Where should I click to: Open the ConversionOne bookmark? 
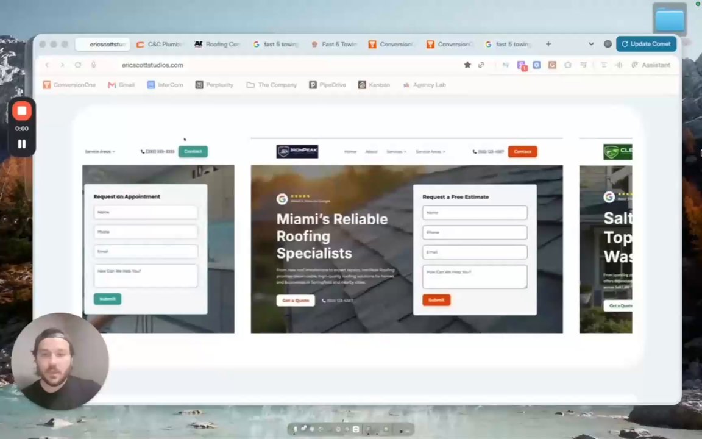point(69,85)
